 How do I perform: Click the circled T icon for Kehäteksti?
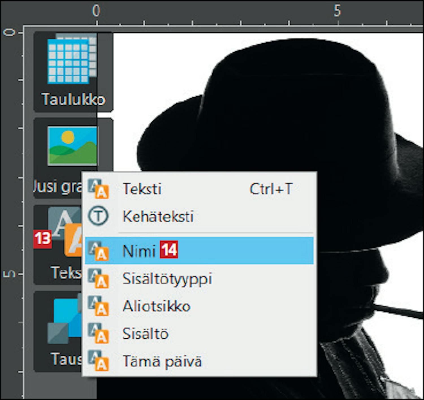[98, 216]
